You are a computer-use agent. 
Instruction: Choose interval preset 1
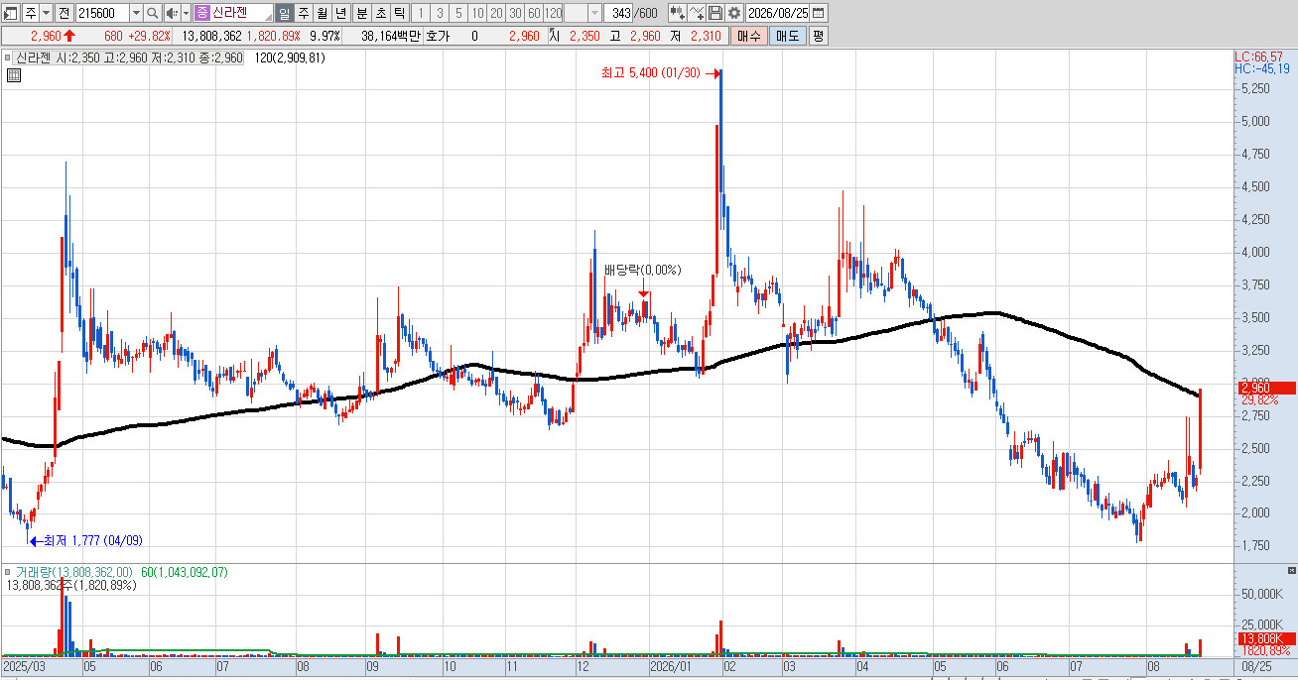[420, 13]
